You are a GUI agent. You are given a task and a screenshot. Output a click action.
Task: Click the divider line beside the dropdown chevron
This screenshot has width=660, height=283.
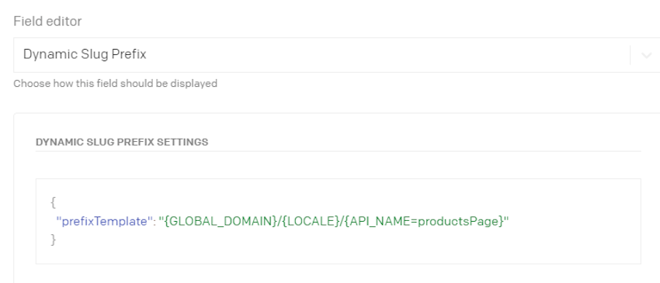(630, 55)
